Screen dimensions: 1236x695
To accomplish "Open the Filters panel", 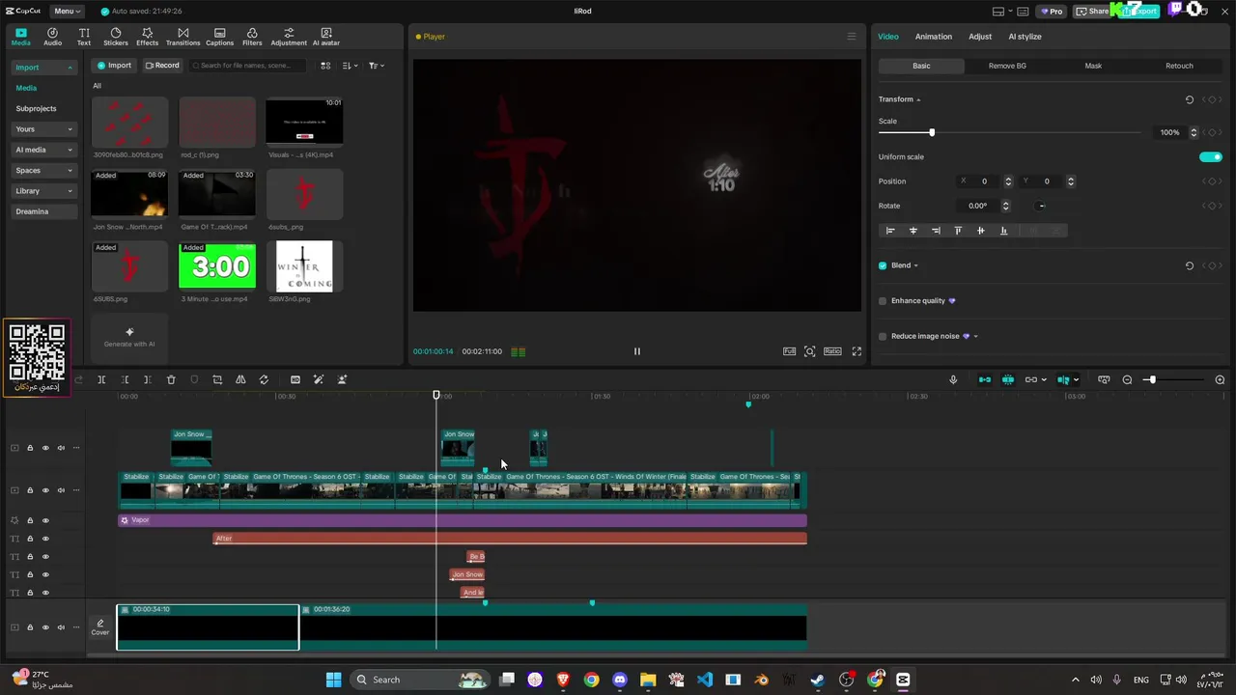I will tap(252, 37).
